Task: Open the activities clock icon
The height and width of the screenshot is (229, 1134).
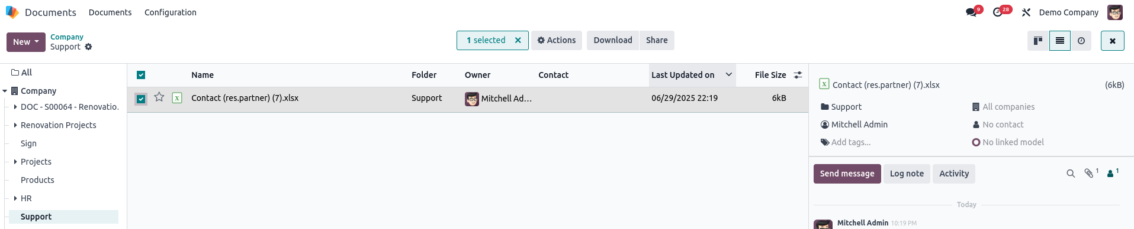Action: point(998,12)
